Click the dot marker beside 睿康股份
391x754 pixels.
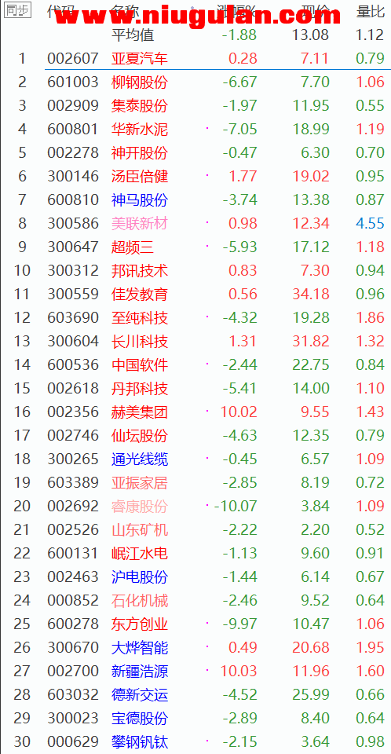pyautogui.click(x=207, y=505)
